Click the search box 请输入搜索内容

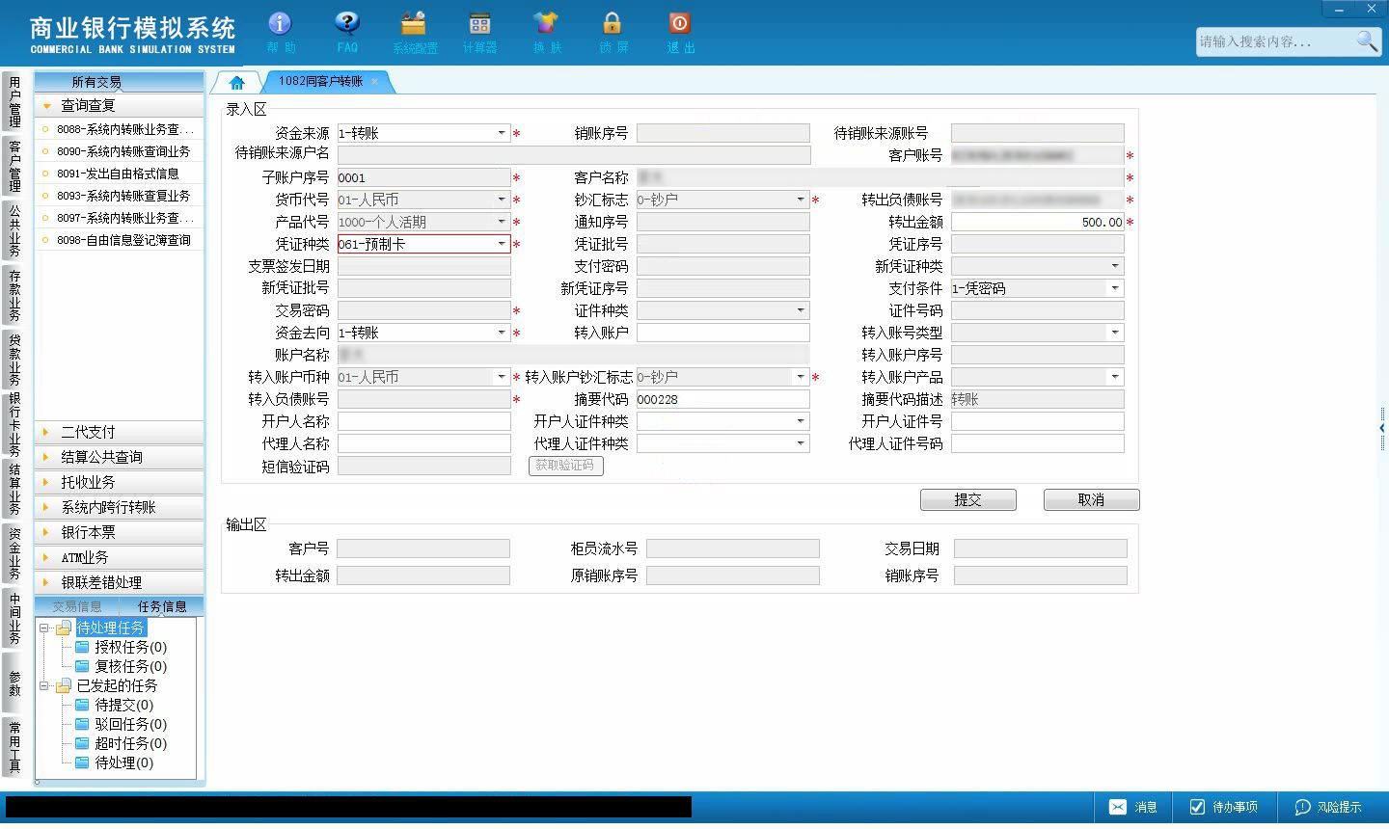click(1274, 41)
